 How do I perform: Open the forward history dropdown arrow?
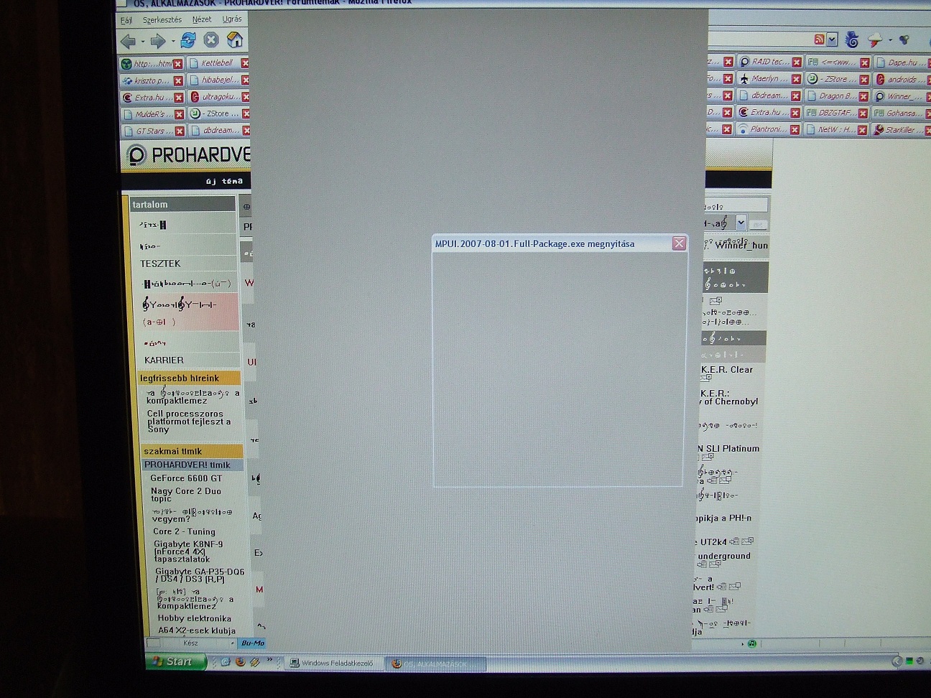pos(172,42)
